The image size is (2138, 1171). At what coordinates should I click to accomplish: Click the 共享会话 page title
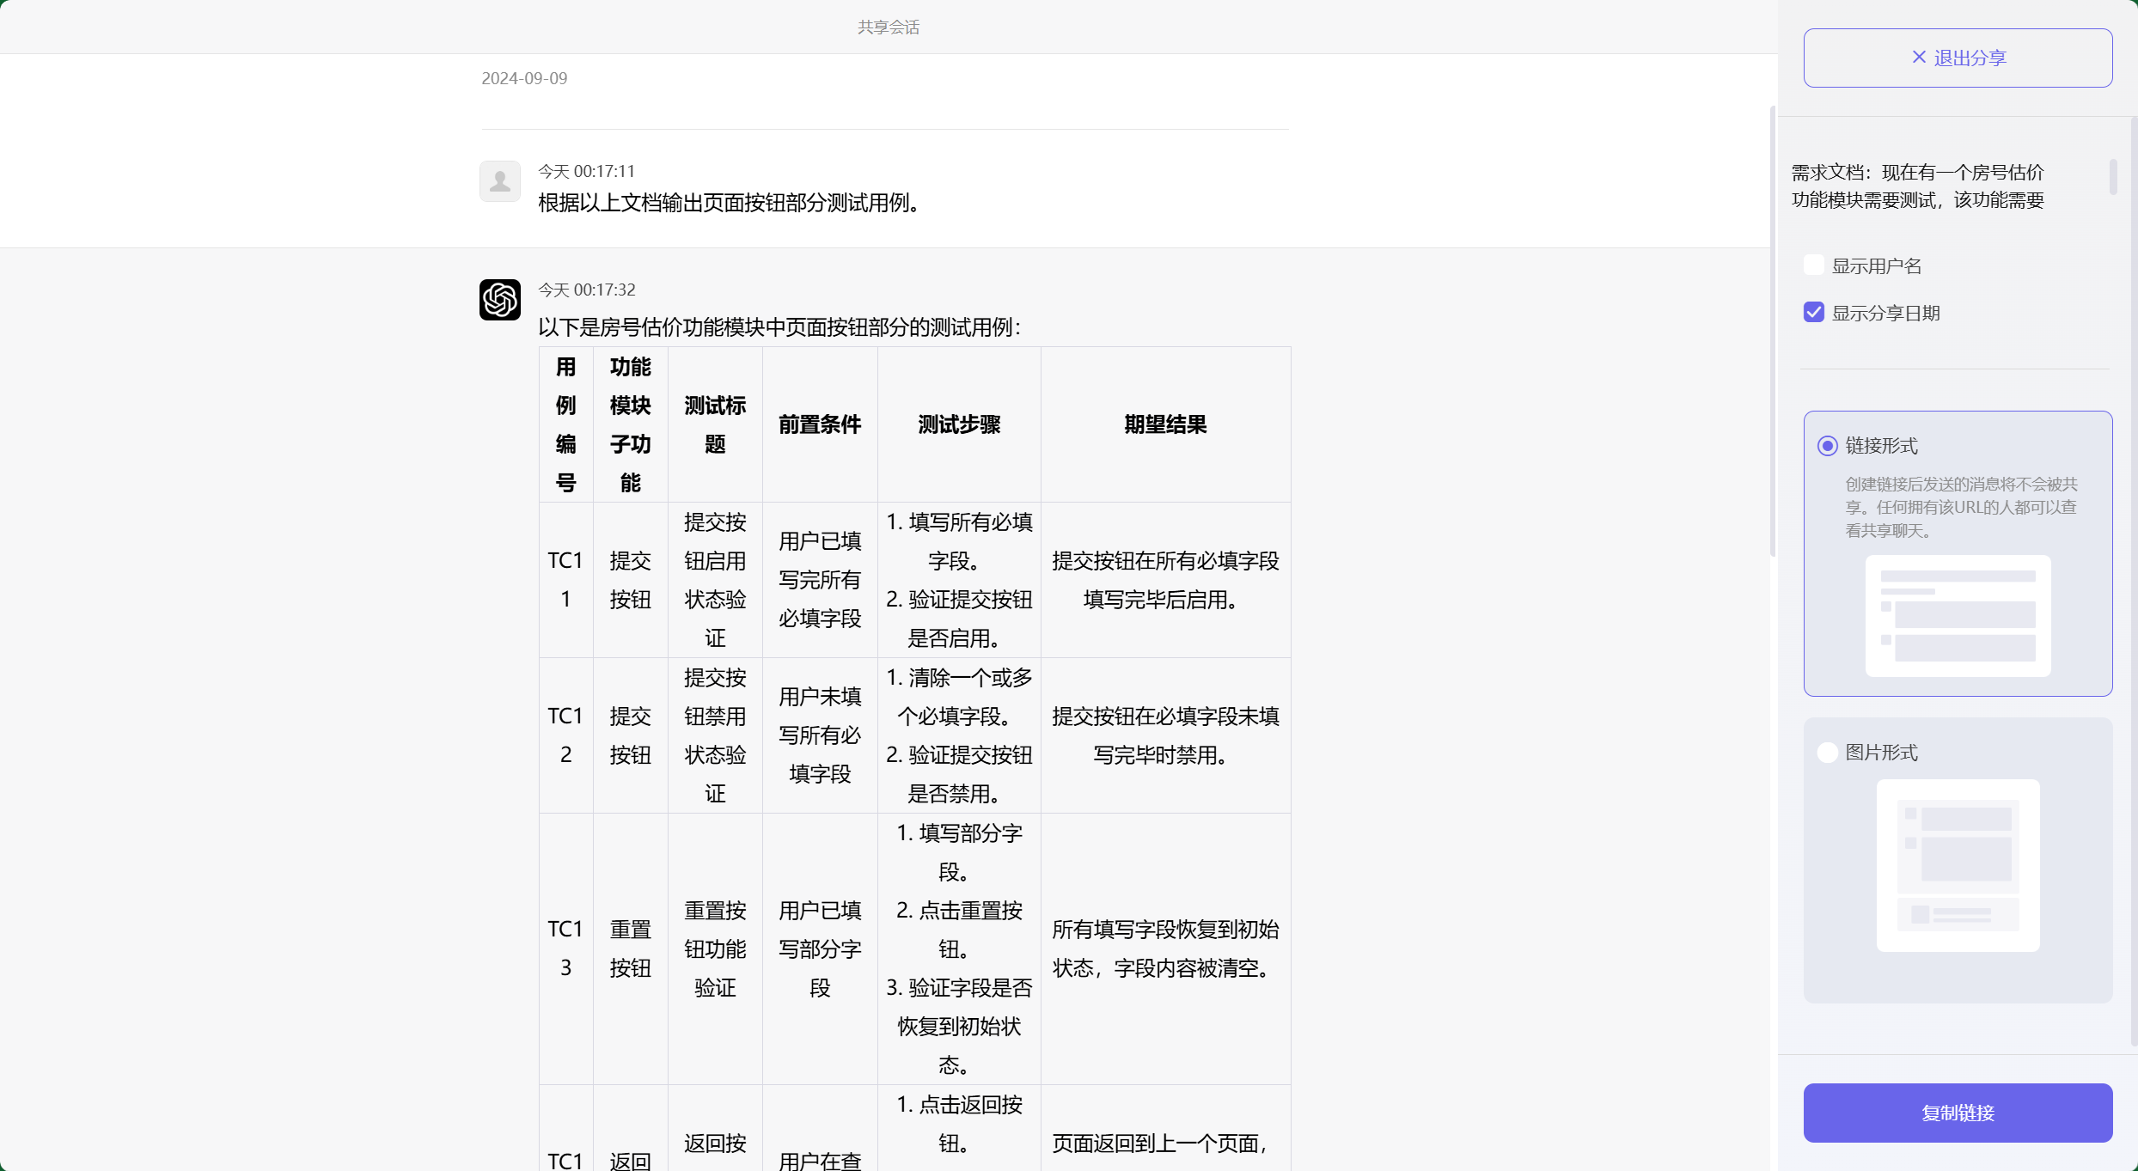point(888,27)
